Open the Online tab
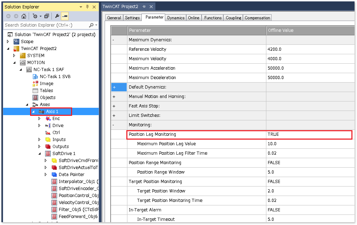 194,18
